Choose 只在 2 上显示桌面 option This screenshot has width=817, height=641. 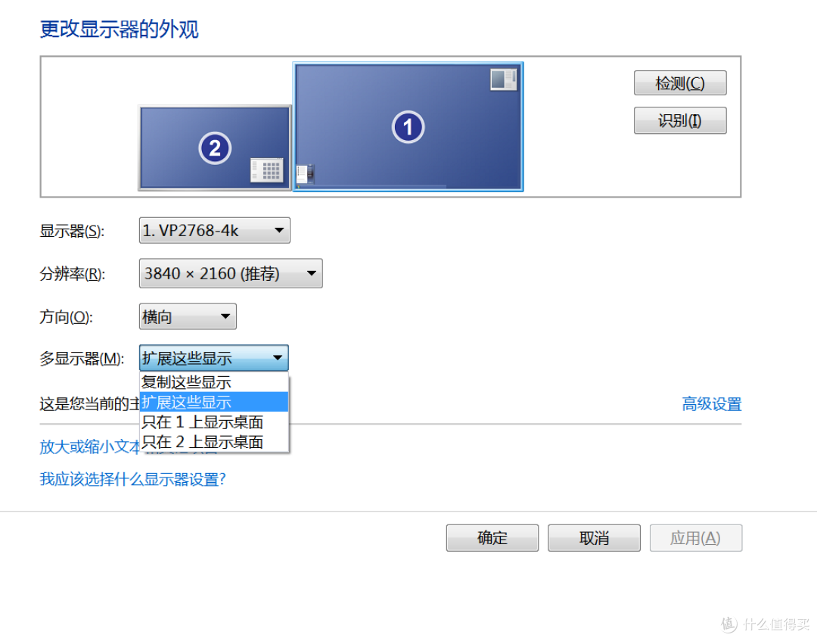(213, 442)
